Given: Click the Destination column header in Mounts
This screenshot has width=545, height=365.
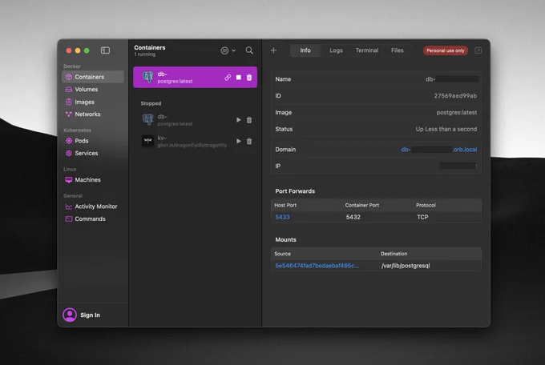Looking at the screenshot, I should point(394,254).
